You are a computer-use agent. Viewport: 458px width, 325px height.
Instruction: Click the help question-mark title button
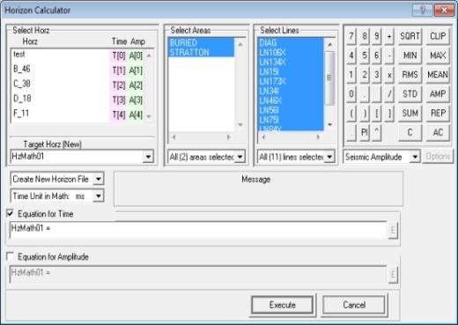(422, 11)
